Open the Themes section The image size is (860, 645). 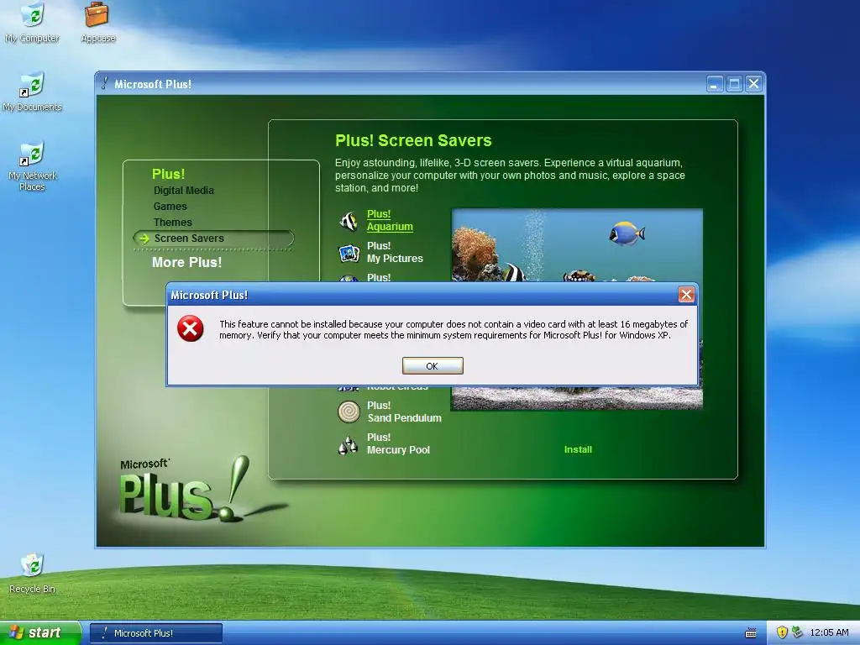(173, 222)
